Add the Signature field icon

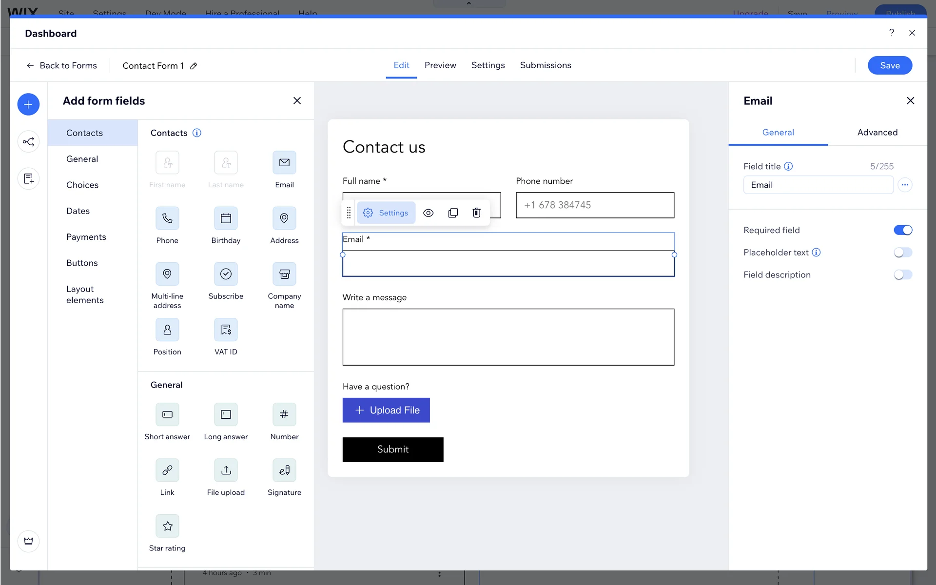[284, 470]
